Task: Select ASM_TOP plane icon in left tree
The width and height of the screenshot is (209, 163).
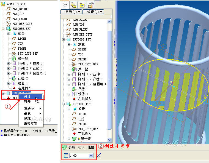Action: tap(9, 14)
